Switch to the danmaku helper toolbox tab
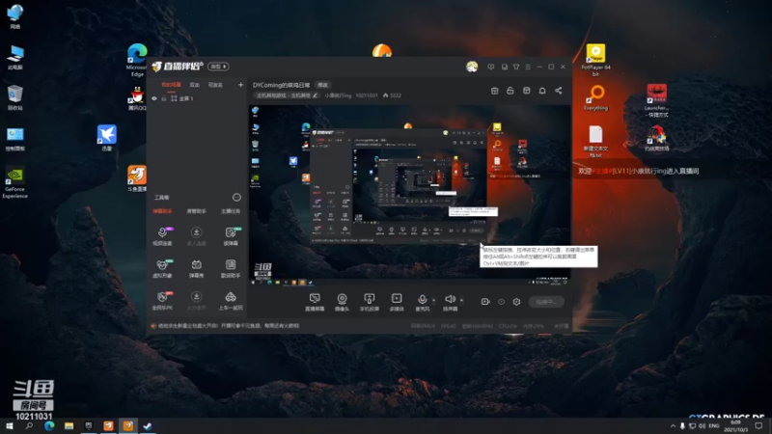The image size is (772, 434). [162, 211]
